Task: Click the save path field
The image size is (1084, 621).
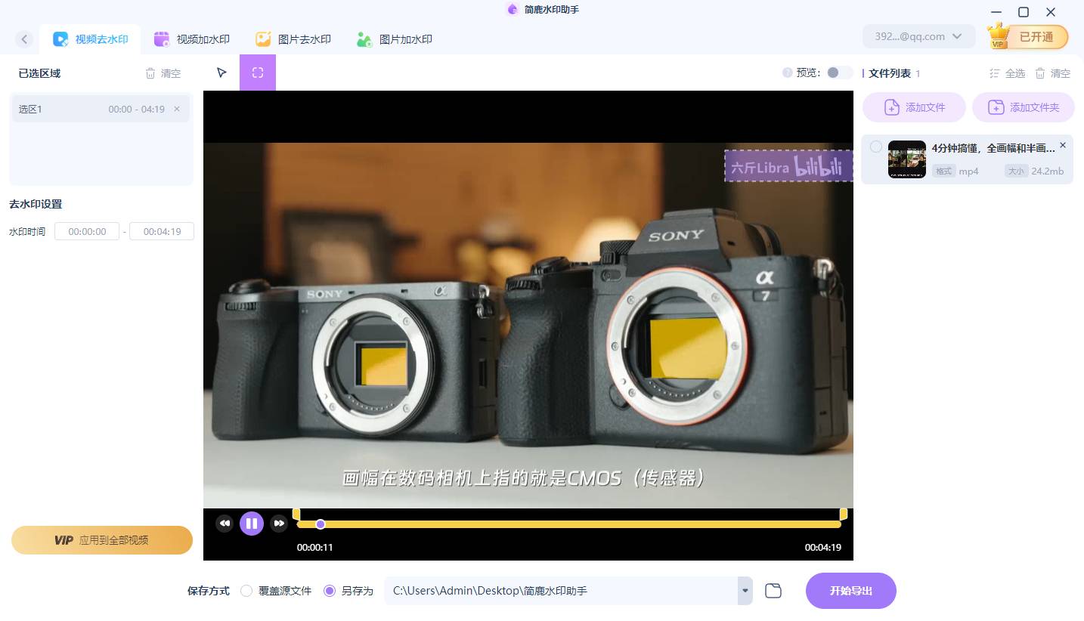Action: click(x=561, y=591)
